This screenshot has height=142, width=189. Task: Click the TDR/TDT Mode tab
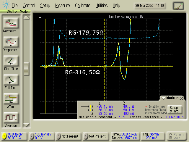(15, 11)
